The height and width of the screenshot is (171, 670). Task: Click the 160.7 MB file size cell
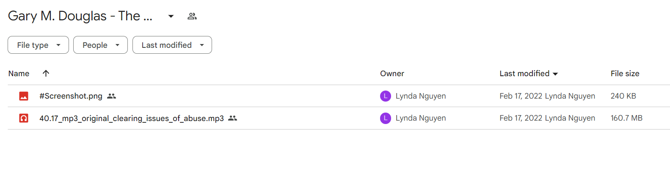tap(626, 118)
